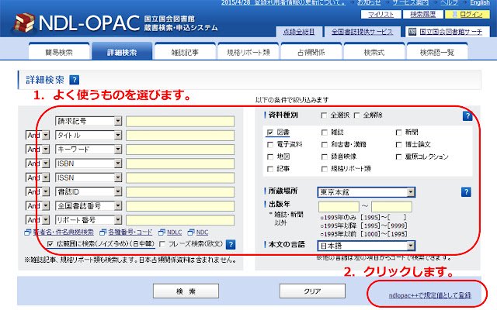
Task: Check the 雑誌 material type checkbox
Action: [325, 133]
